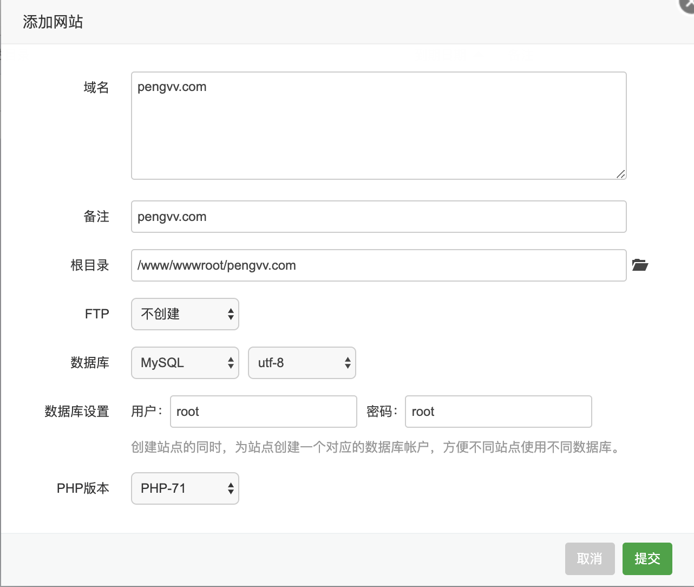The width and height of the screenshot is (694, 587).
Task: Click the stepper arrows on MySQL selector
Action: [230, 363]
